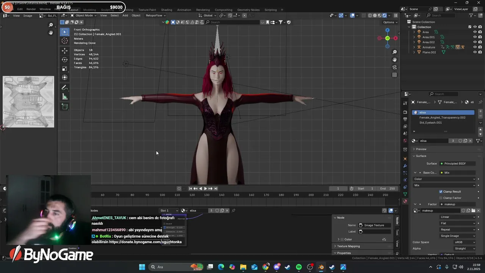This screenshot has width=485, height=273.
Task: Click the viewport pan hand icon
Action: pyautogui.click(x=394, y=60)
